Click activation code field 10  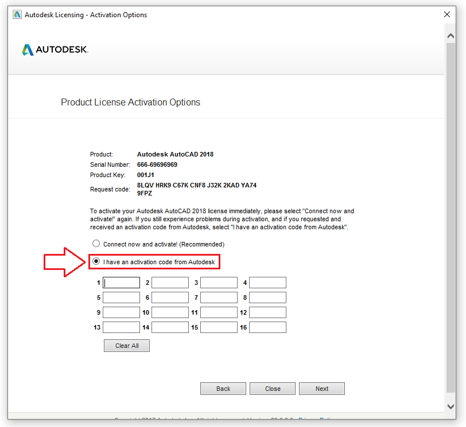(170, 312)
